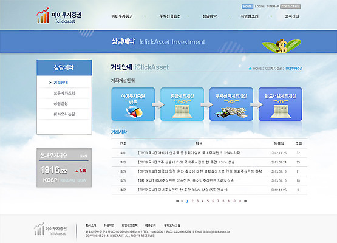Open post 1411 about 아시아 신흥국 금융위기설

(x=189, y=153)
